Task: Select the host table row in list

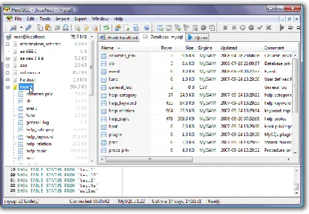Action: 196,127
